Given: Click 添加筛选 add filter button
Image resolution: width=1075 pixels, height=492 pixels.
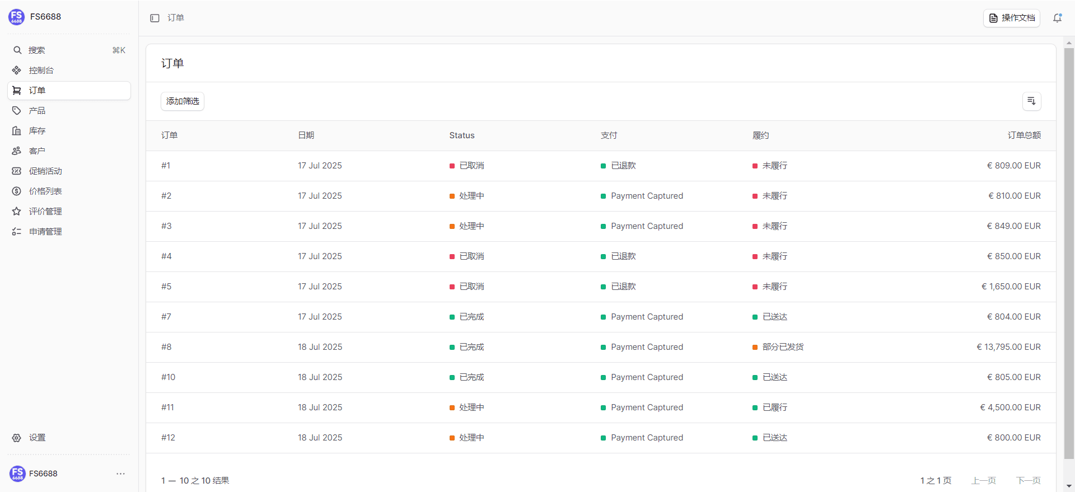Looking at the screenshot, I should coord(183,101).
